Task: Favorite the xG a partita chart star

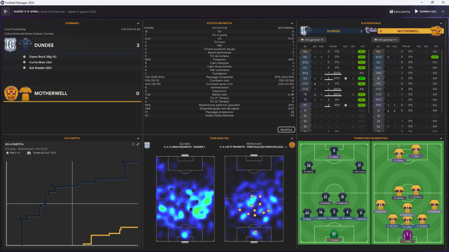Action: tap(133, 144)
